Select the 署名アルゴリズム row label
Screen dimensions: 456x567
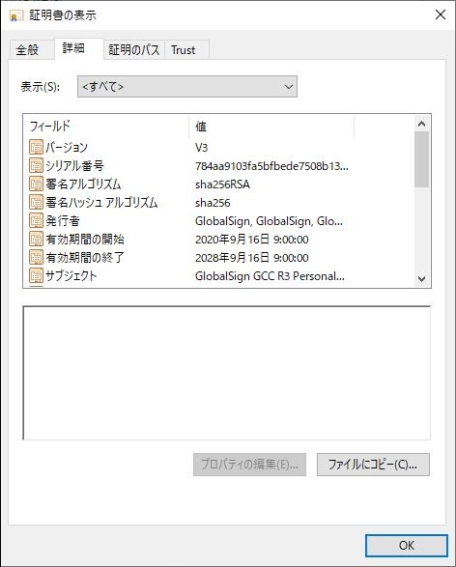pyautogui.click(x=83, y=184)
